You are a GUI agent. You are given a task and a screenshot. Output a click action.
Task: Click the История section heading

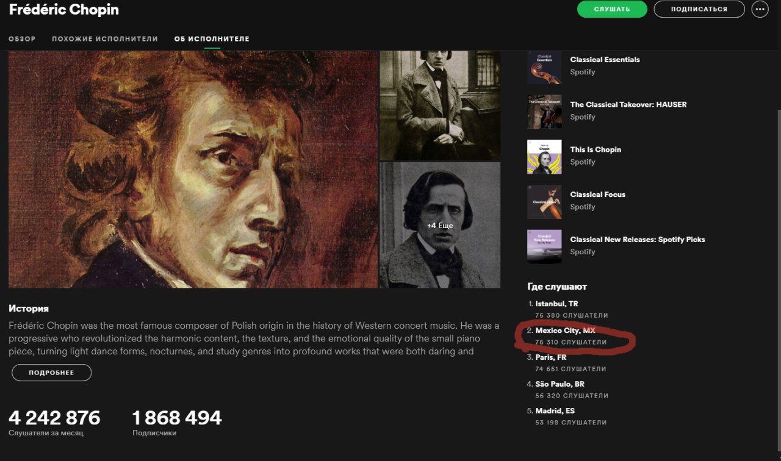tap(29, 309)
